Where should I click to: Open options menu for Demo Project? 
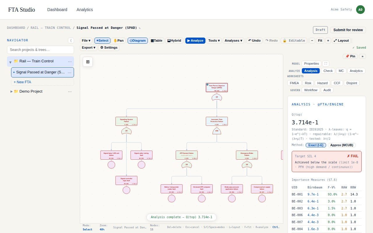[70, 91]
